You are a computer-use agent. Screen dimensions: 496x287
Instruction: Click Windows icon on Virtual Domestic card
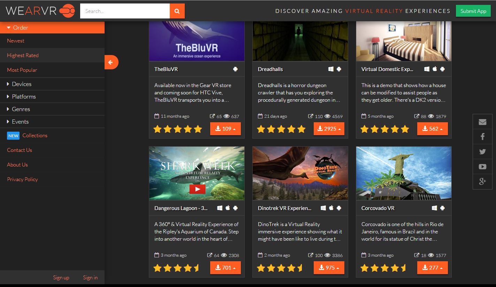point(427,69)
